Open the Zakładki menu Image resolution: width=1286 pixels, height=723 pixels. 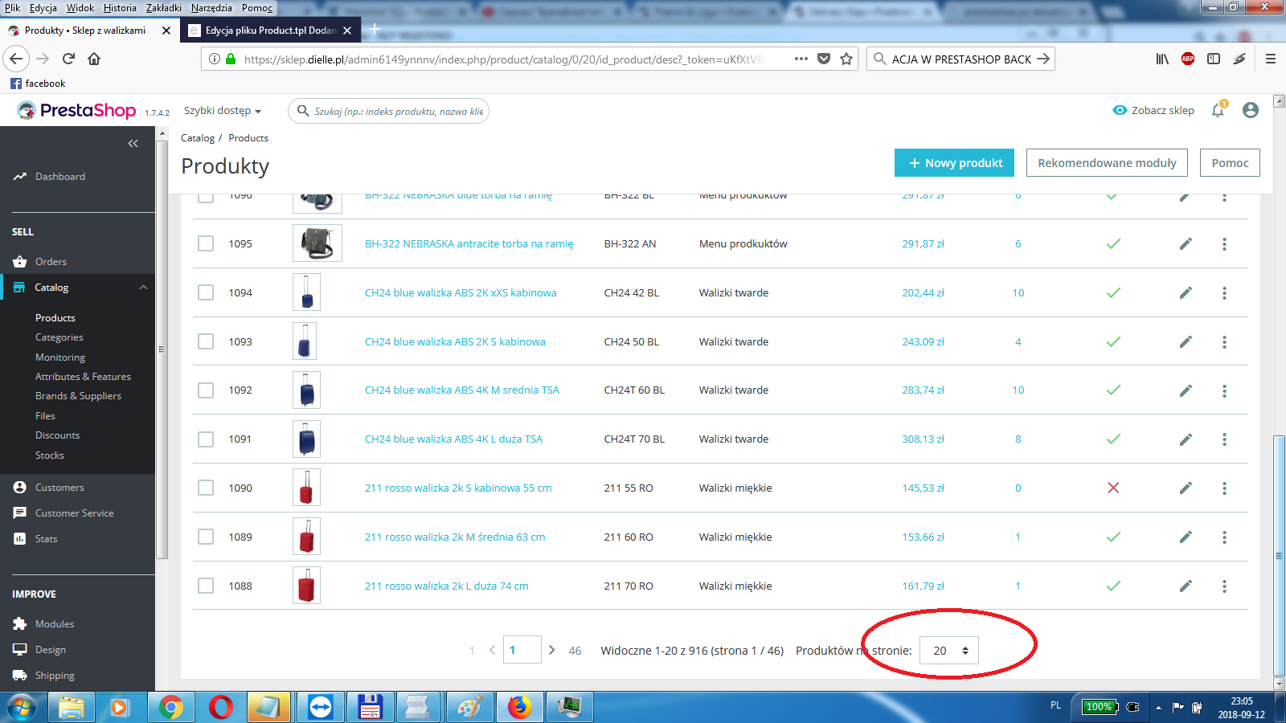tap(164, 8)
